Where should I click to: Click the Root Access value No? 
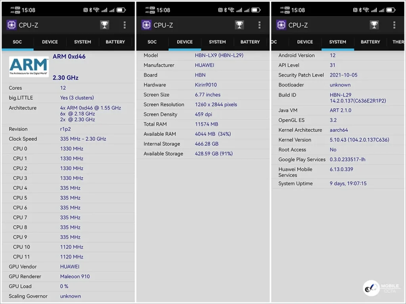coord(333,150)
